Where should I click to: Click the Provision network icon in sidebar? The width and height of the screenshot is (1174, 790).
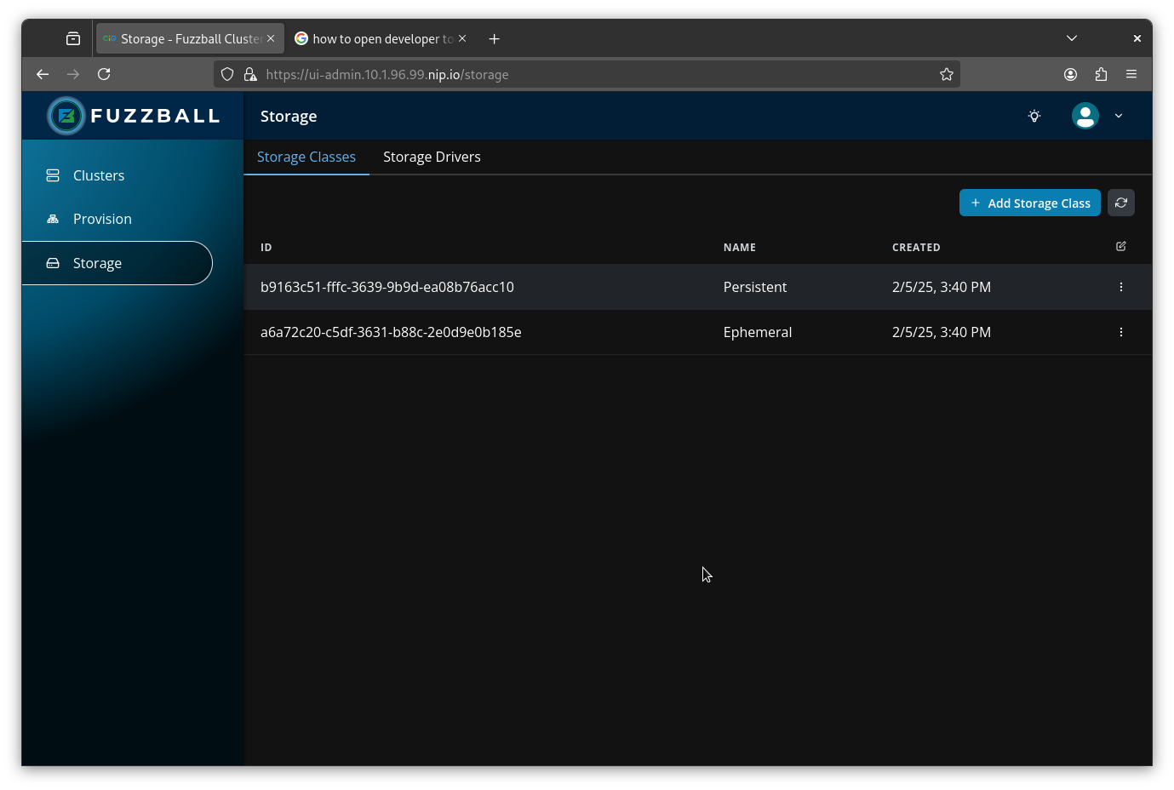pos(53,219)
